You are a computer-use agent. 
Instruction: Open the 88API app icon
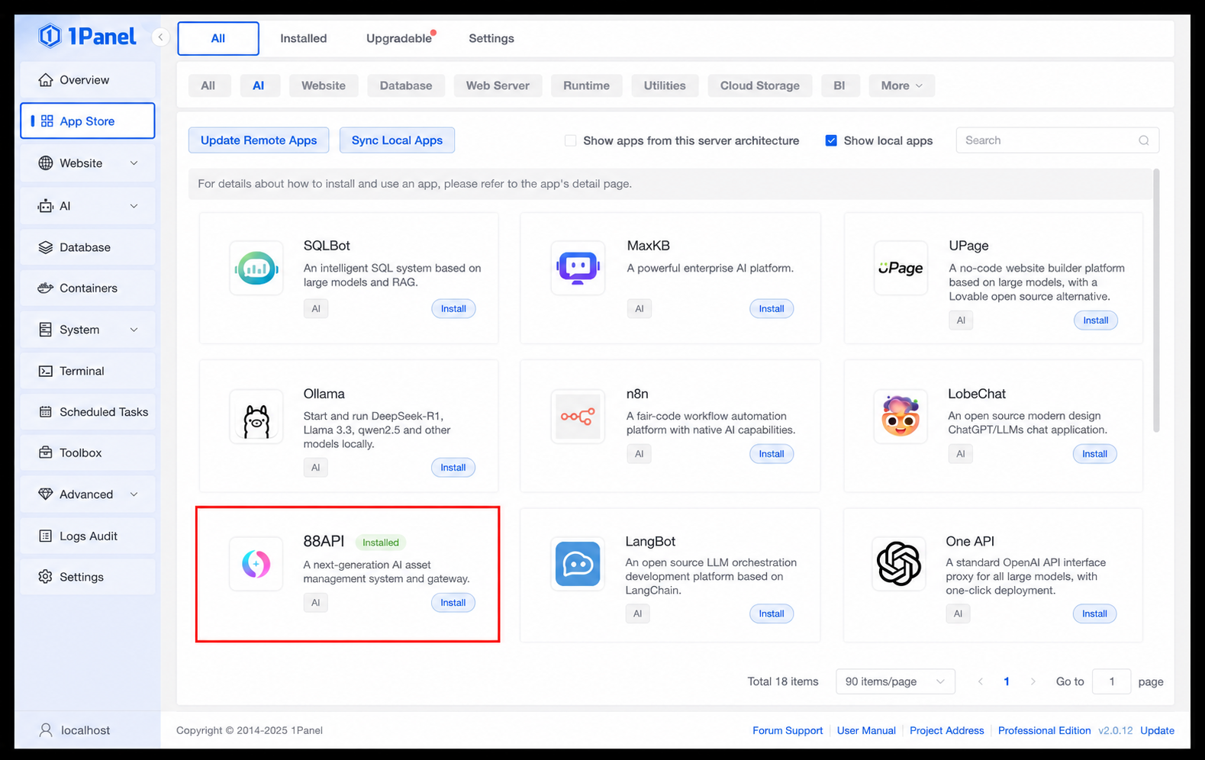256,564
